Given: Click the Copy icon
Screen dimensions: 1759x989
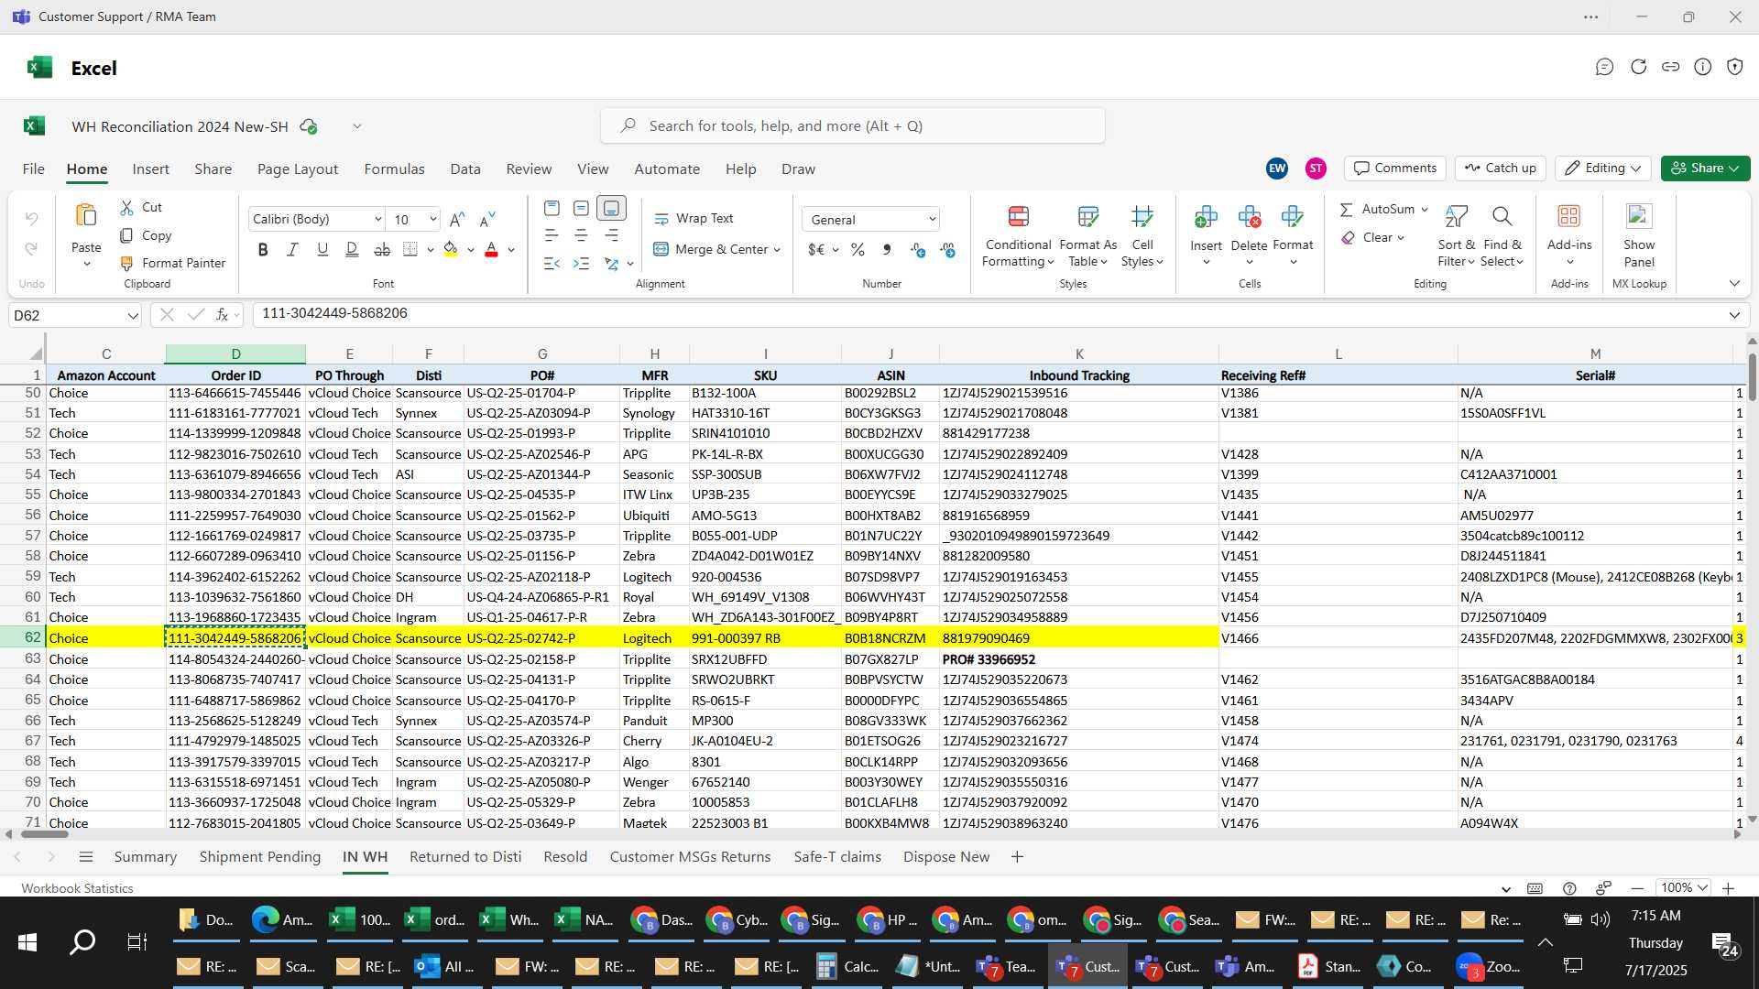Looking at the screenshot, I should (127, 235).
